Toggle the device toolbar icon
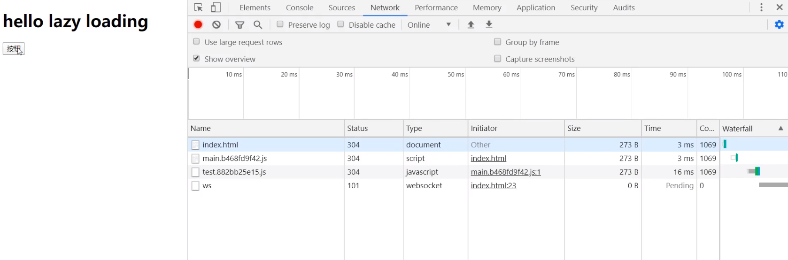788x260 pixels. (x=216, y=8)
